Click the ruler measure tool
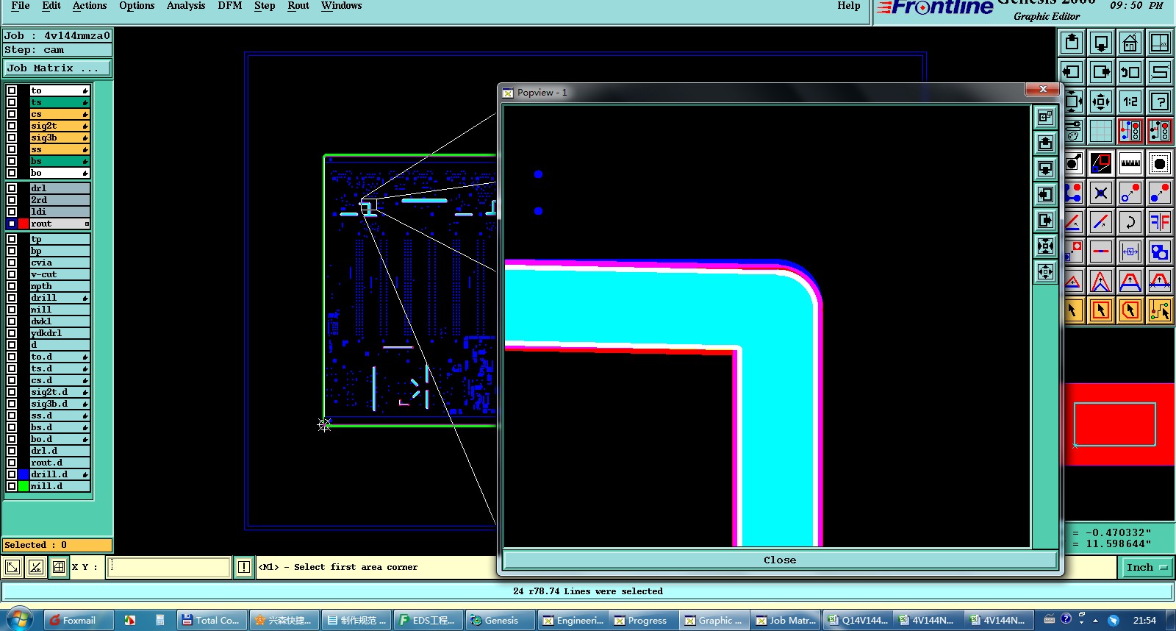 pyautogui.click(x=1130, y=163)
